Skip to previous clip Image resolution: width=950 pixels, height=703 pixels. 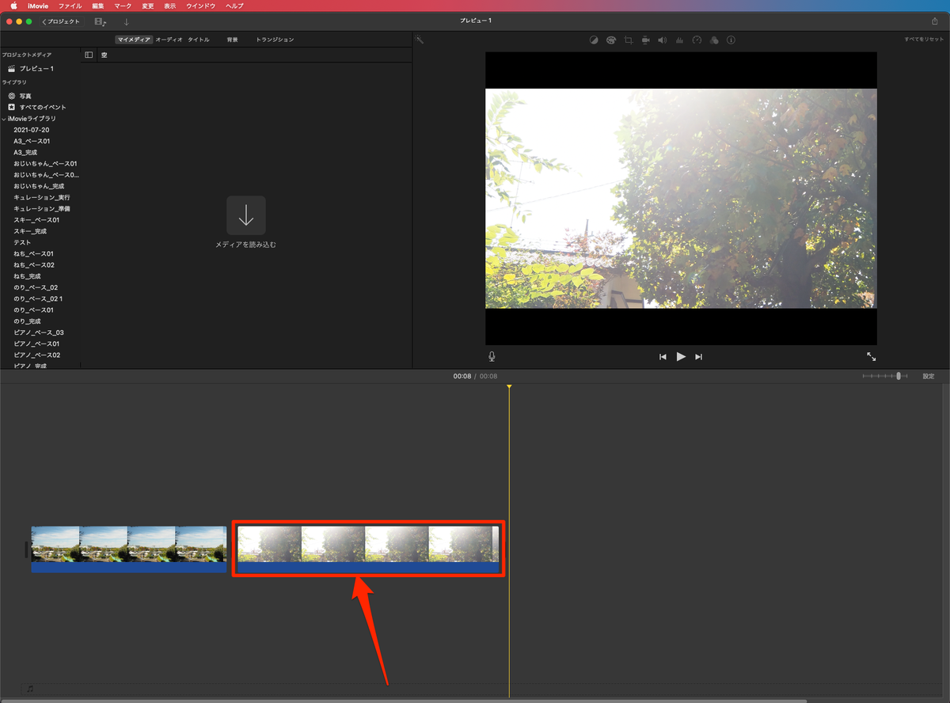pyautogui.click(x=663, y=357)
